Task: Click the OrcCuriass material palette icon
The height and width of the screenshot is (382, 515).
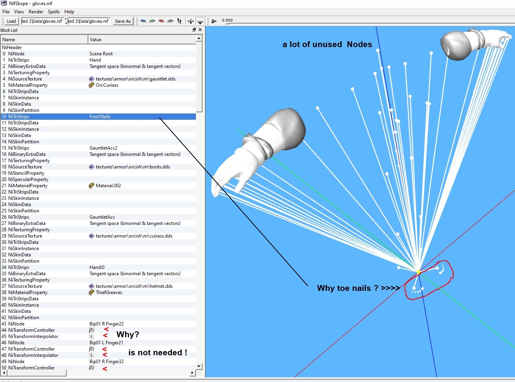Action: point(91,85)
